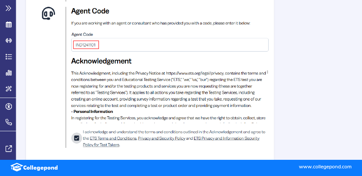362x176 pixels.
Task: Click the Agent Code input field
Action: click(x=170, y=45)
